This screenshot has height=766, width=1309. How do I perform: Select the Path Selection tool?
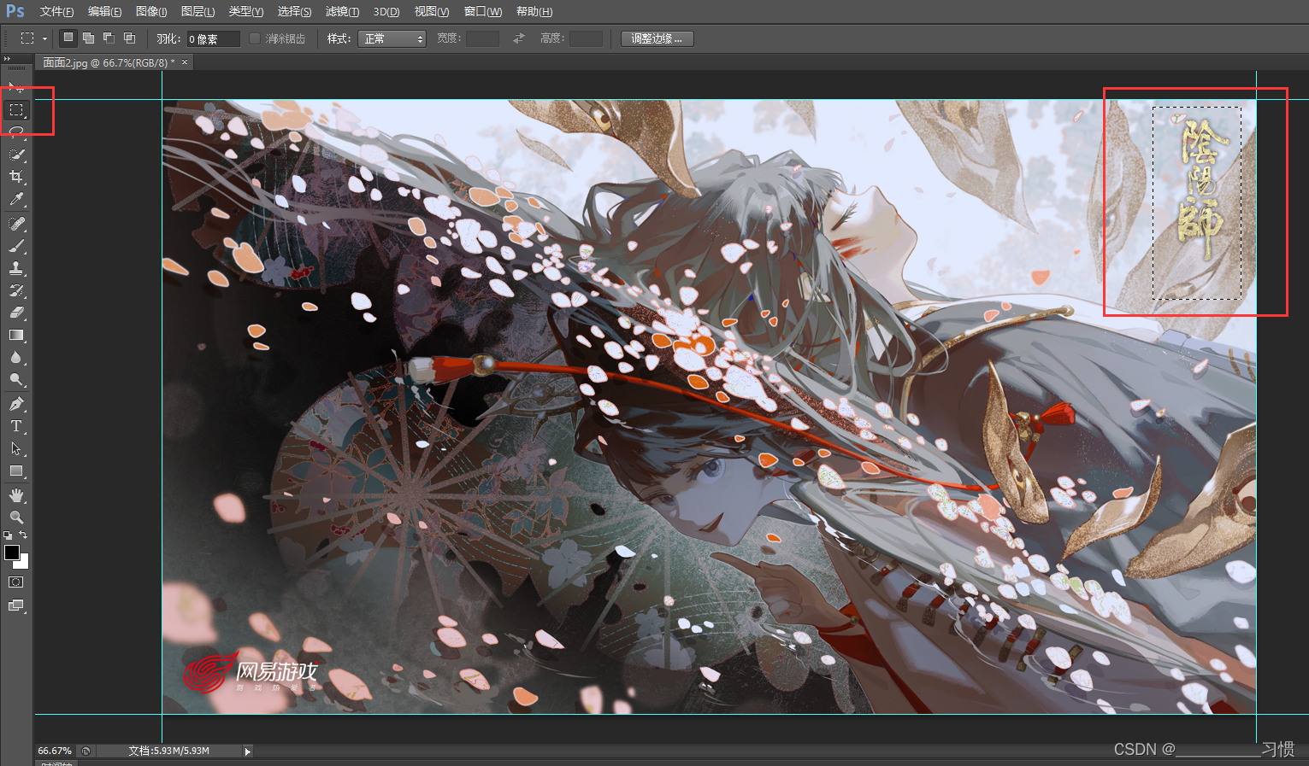(x=16, y=448)
